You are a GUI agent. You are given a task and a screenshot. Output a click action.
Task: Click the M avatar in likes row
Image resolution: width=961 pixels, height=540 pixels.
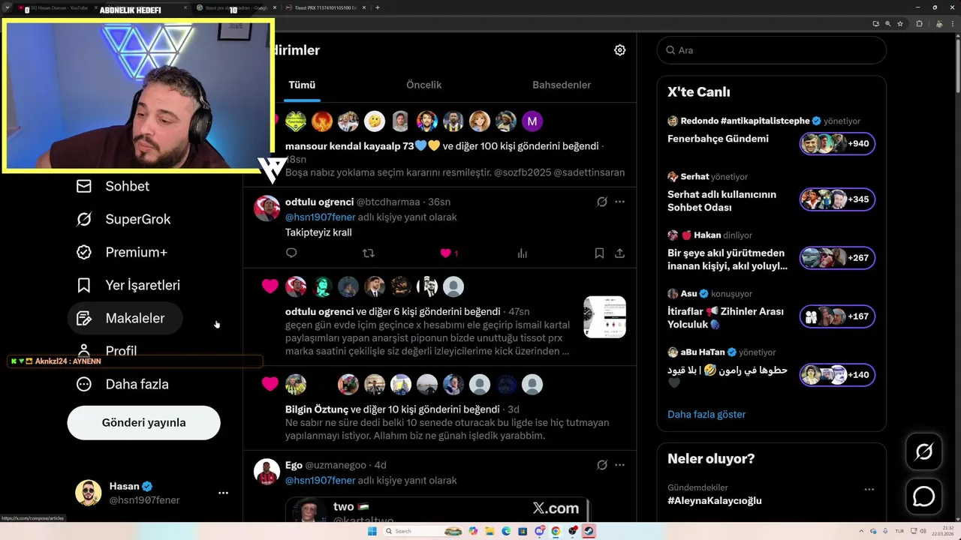point(532,121)
